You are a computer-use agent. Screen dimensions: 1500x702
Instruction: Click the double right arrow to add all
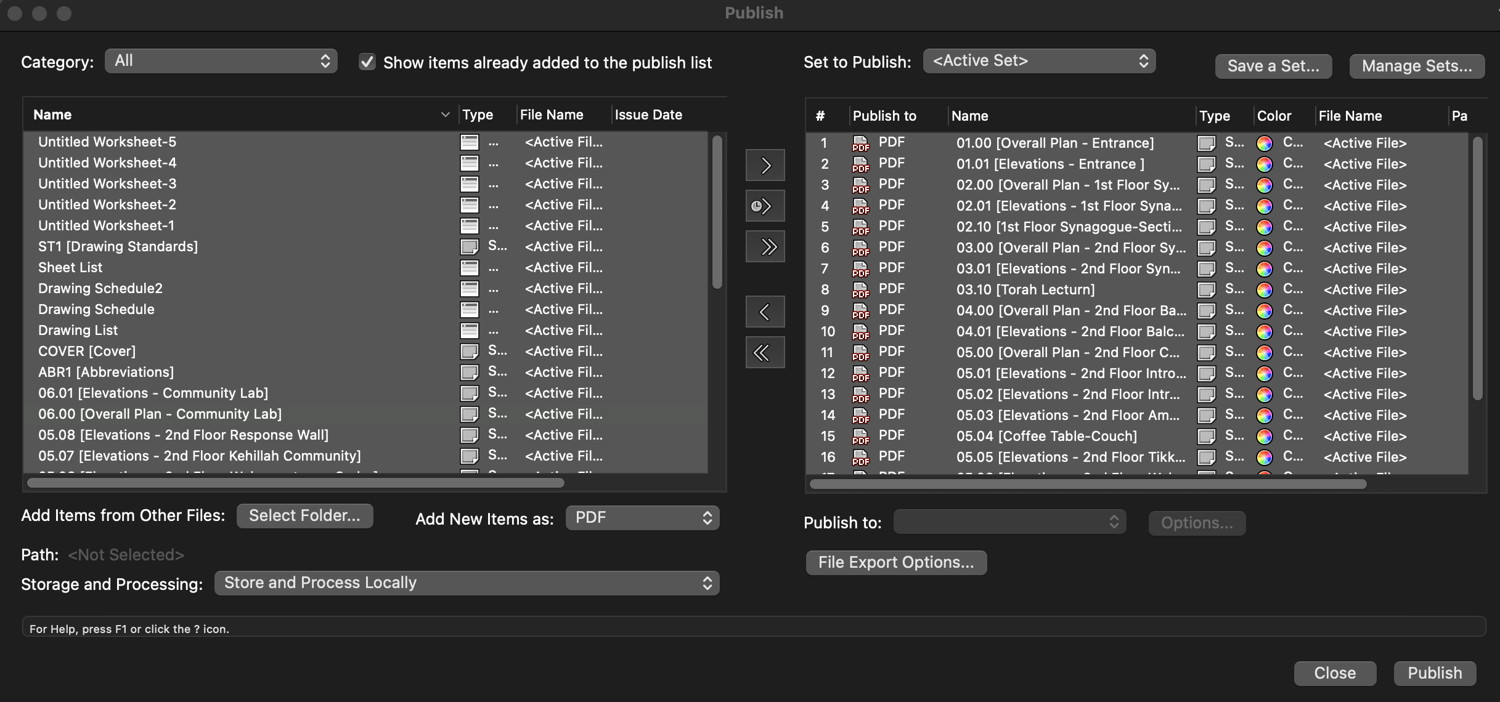[x=765, y=246]
